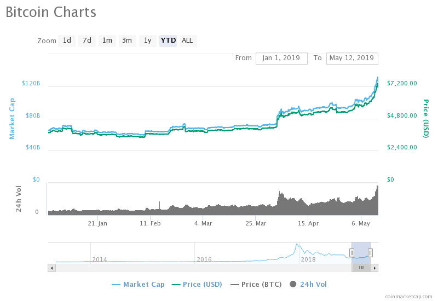Select the 1d zoom range
The image size is (438, 301).
67,40
